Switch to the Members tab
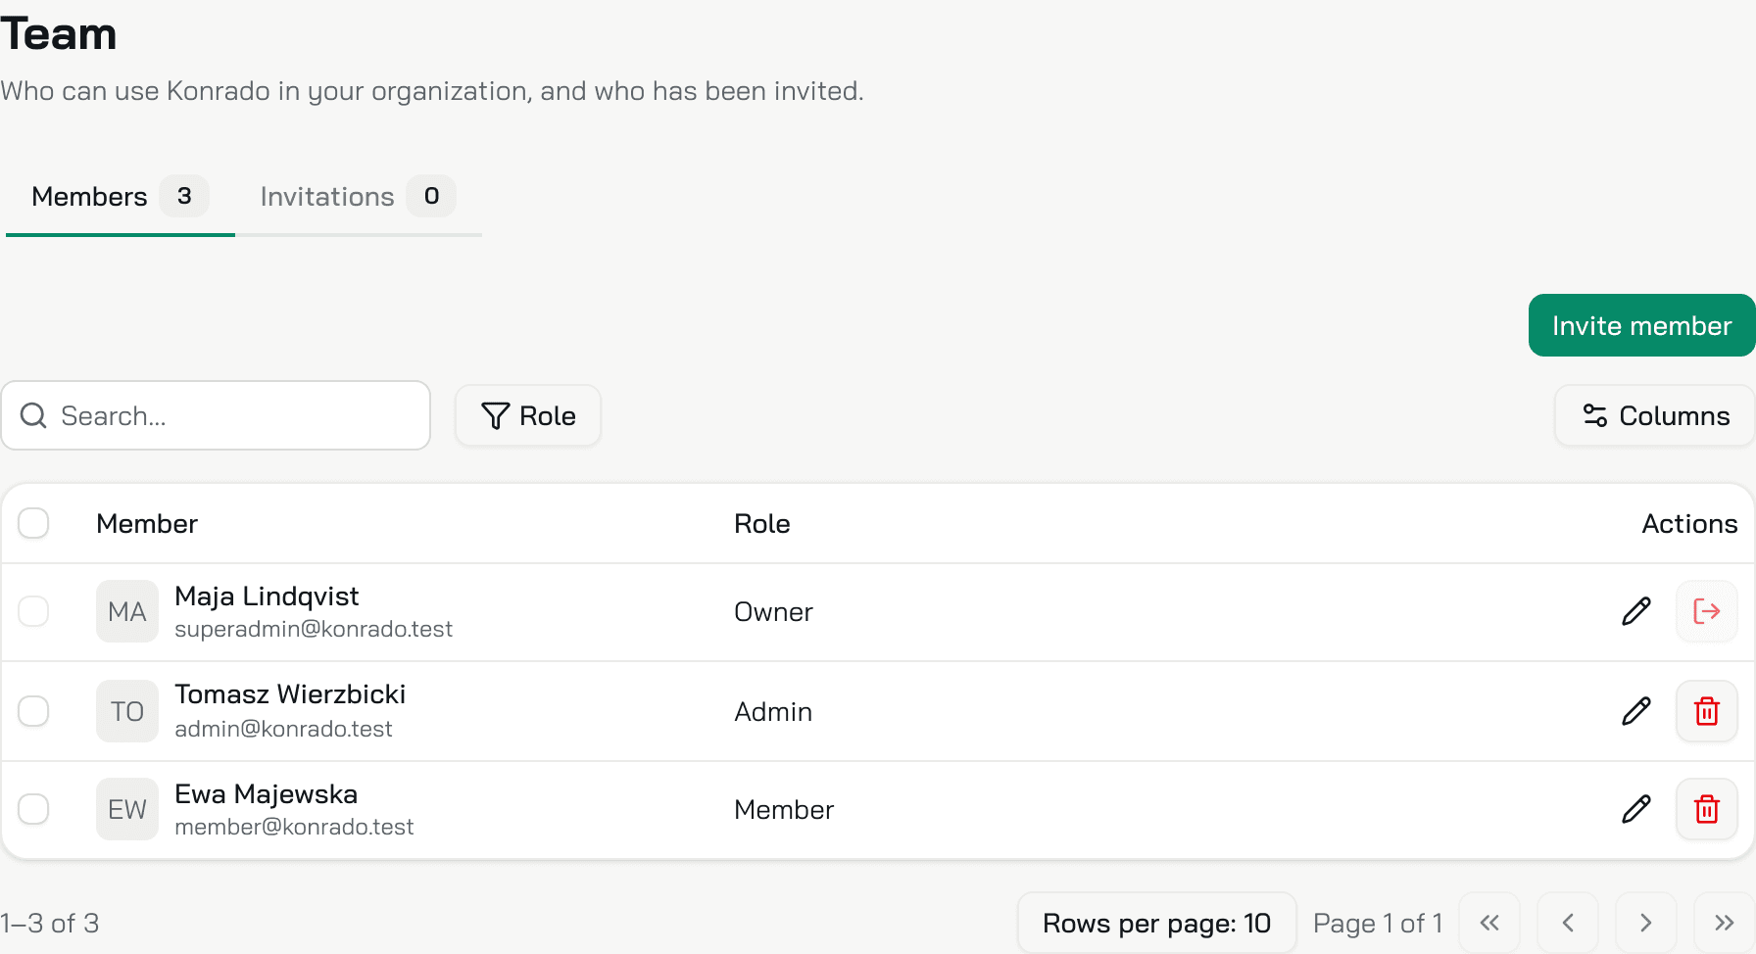Viewport: 1756px width, 954px height. coord(120,197)
